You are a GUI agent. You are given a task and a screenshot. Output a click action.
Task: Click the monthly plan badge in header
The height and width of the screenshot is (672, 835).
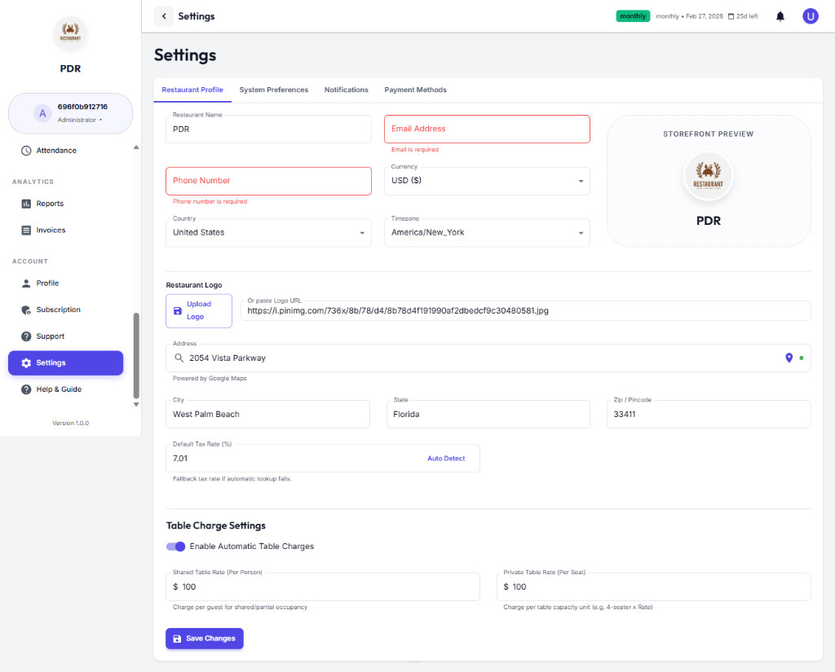[x=633, y=15]
